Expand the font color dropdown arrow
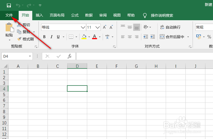 pyautogui.click(x=100, y=37)
